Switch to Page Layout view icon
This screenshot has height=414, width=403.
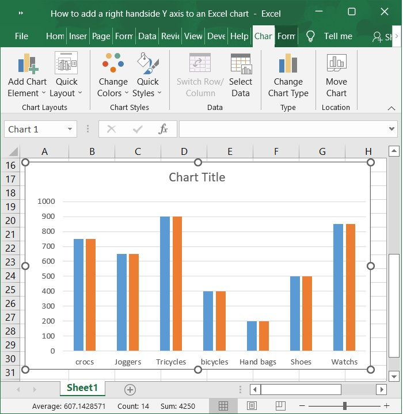pos(252,406)
